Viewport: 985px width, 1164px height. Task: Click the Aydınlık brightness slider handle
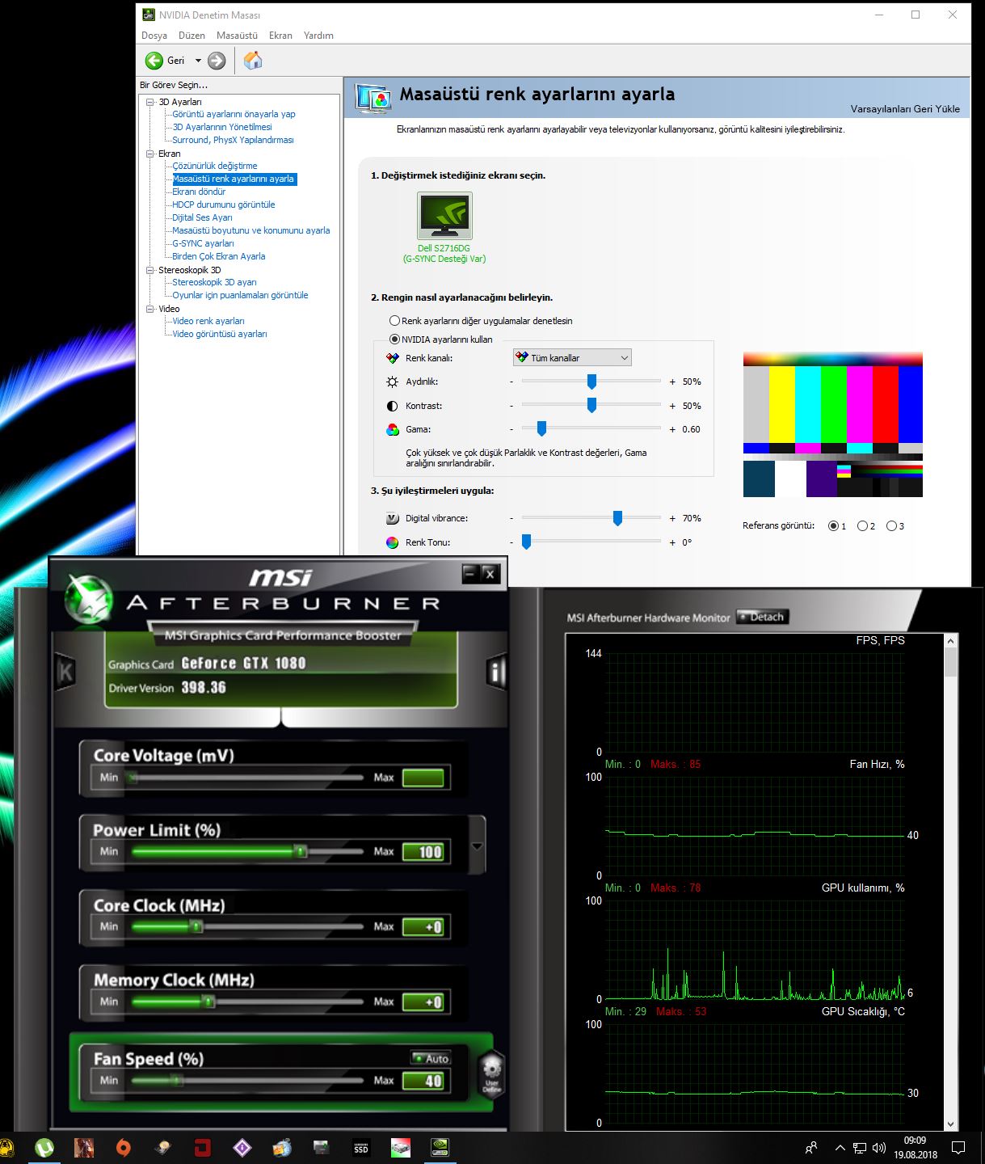[591, 382]
